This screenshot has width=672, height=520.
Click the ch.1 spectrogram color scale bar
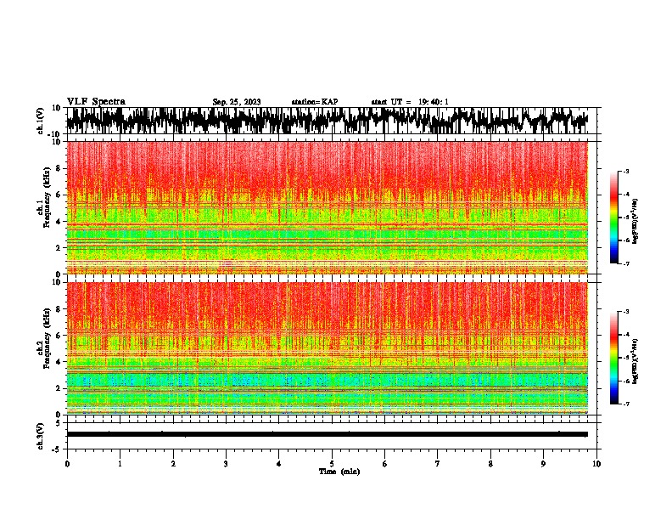coord(614,218)
